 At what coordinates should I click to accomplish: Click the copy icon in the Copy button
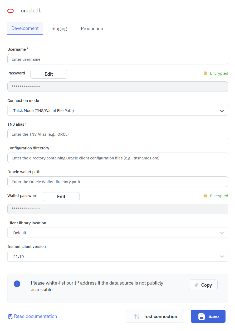197,285
